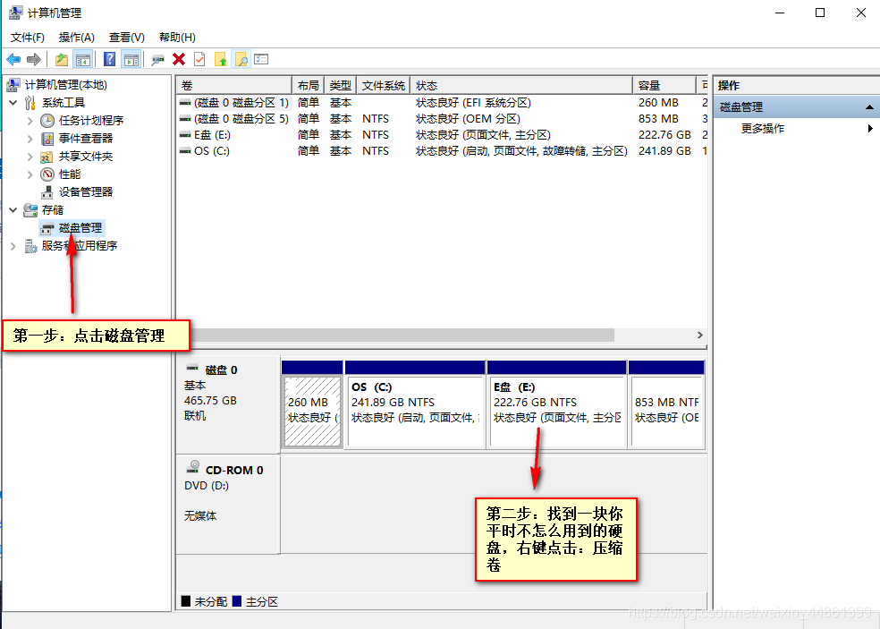Click the 设备管理器 icon in the tree
Viewport: 880px width, 629px height.
pos(47,191)
